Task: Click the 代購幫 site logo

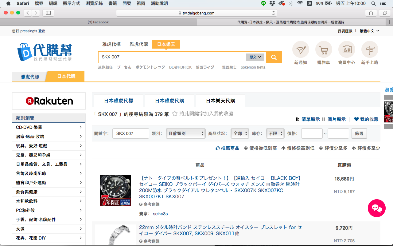Action: pos(45,52)
